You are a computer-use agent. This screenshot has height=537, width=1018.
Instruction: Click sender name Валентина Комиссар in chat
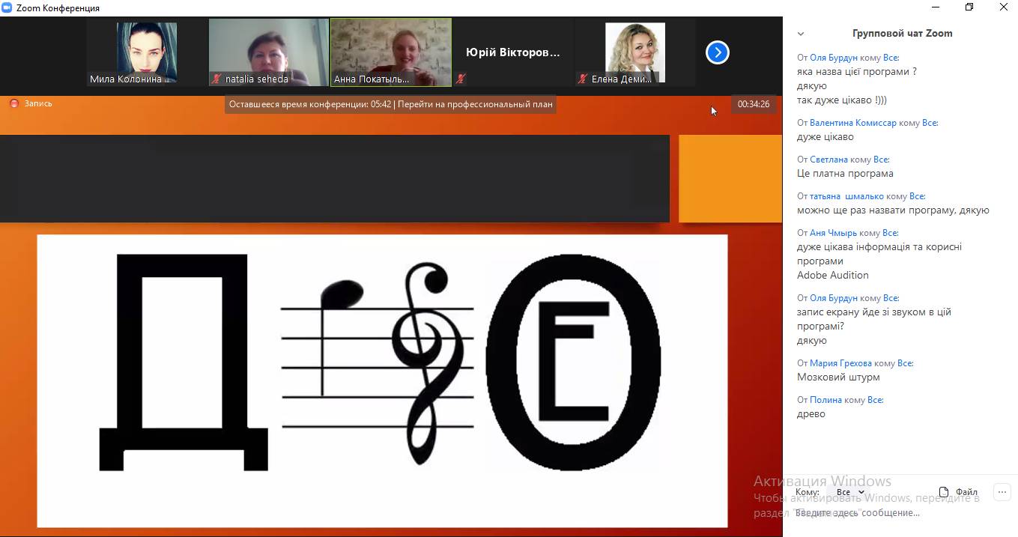tap(852, 123)
